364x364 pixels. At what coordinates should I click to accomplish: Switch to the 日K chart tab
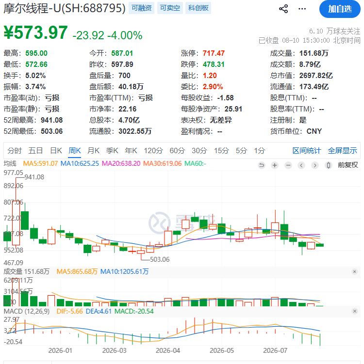tap(56, 150)
